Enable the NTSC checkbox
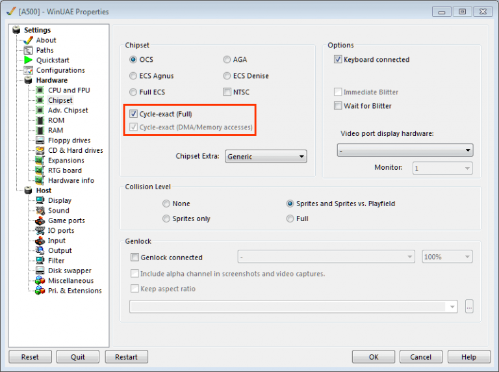 coord(227,92)
